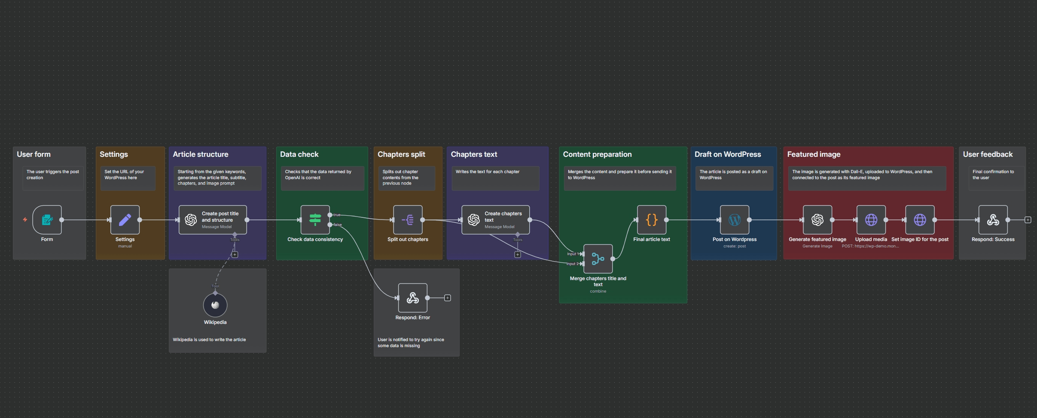Select the Generate featured image node
Image resolution: width=1037 pixels, height=418 pixels.
point(817,220)
